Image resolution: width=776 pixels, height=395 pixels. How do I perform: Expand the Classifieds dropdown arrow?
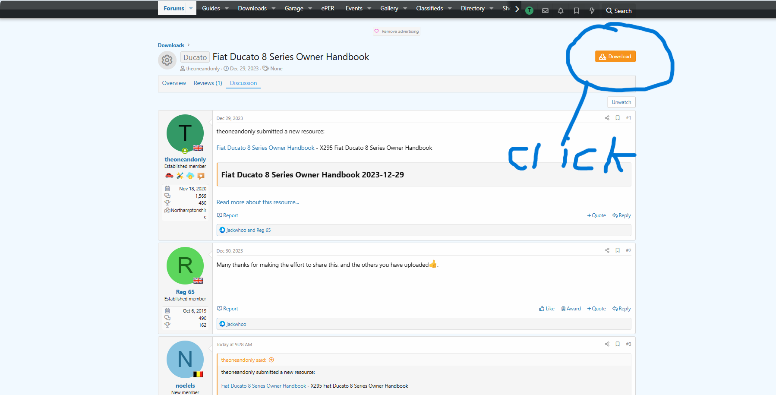point(450,8)
